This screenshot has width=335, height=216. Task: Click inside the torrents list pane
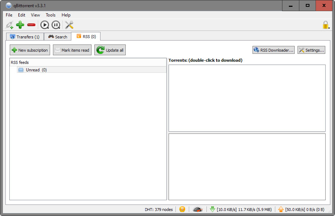[247, 98]
